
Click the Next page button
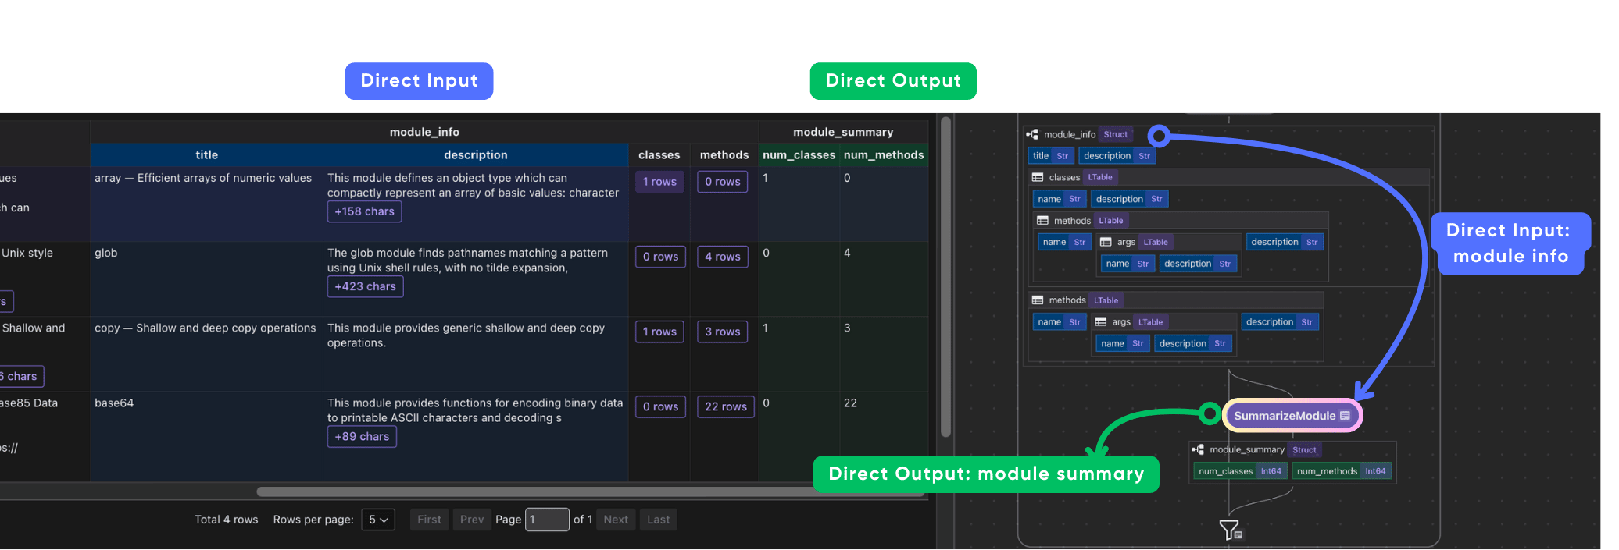tap(616, 520)
